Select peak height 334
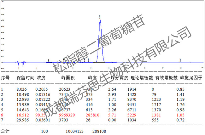205x135 pixels. 89,99
